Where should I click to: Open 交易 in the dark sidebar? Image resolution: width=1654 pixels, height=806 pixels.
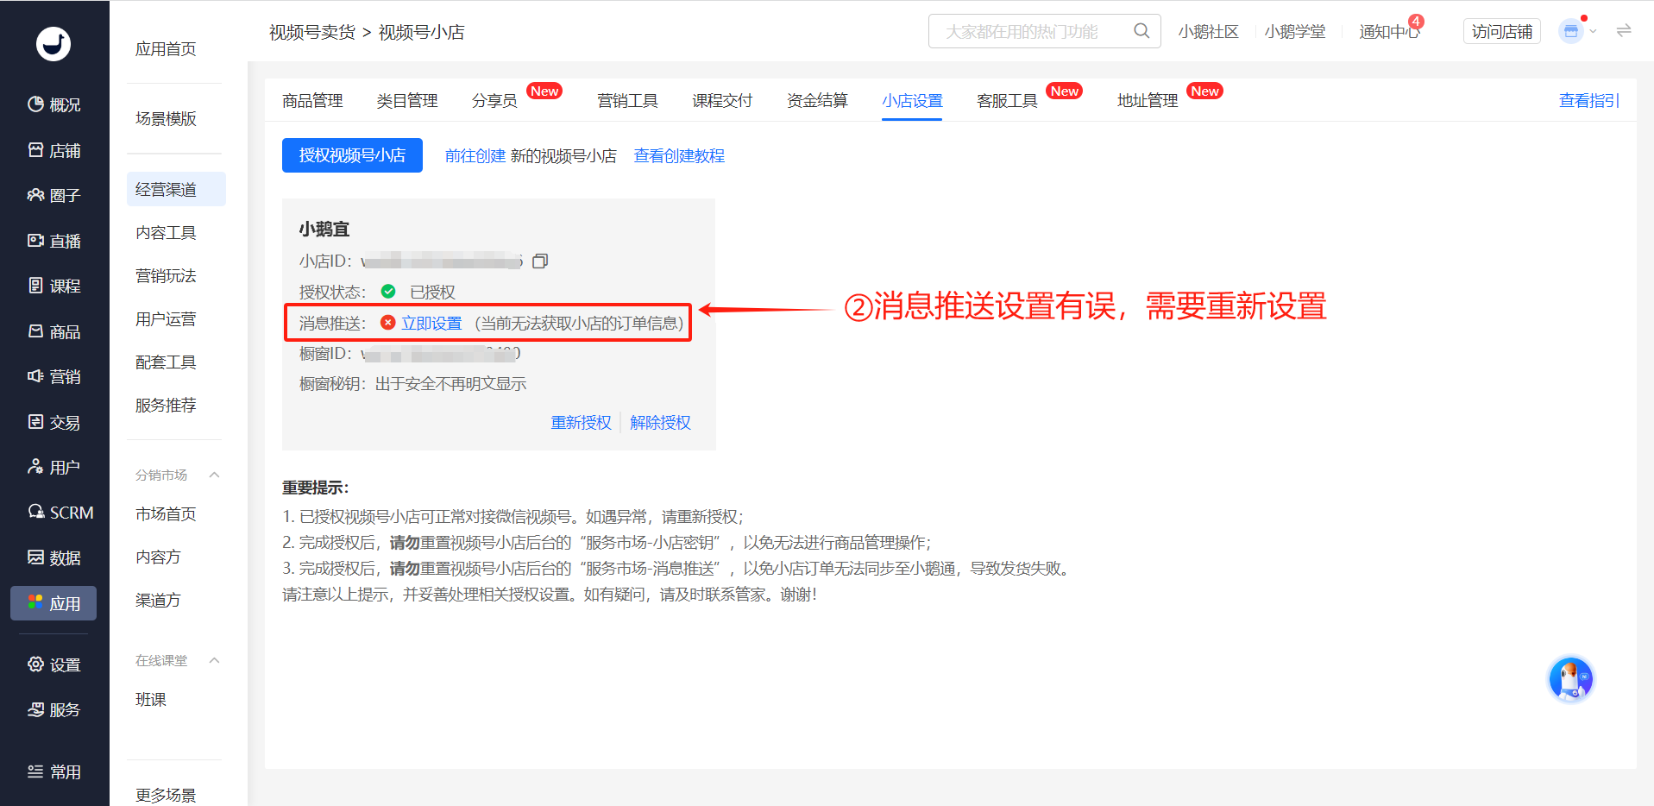pos(54,422)
